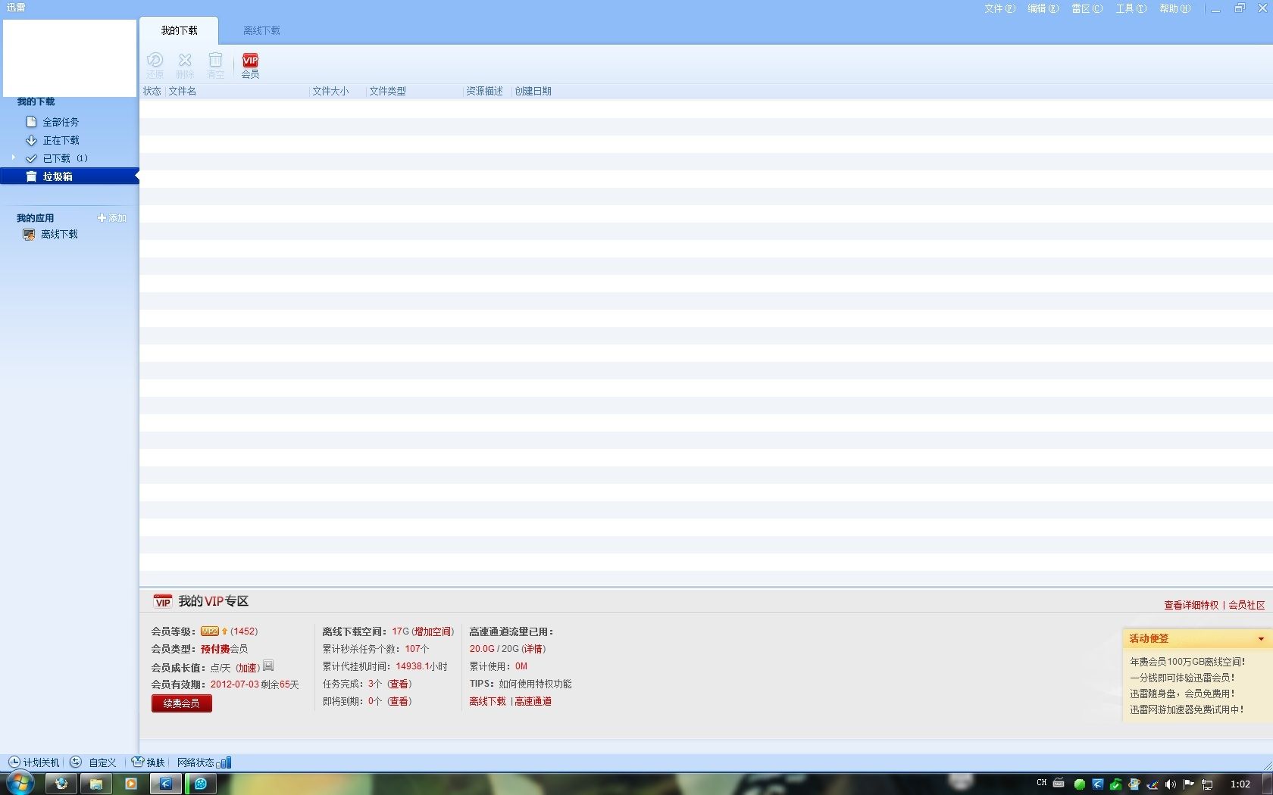Click 查看 beside 任务完成

[x=399, y=684]
